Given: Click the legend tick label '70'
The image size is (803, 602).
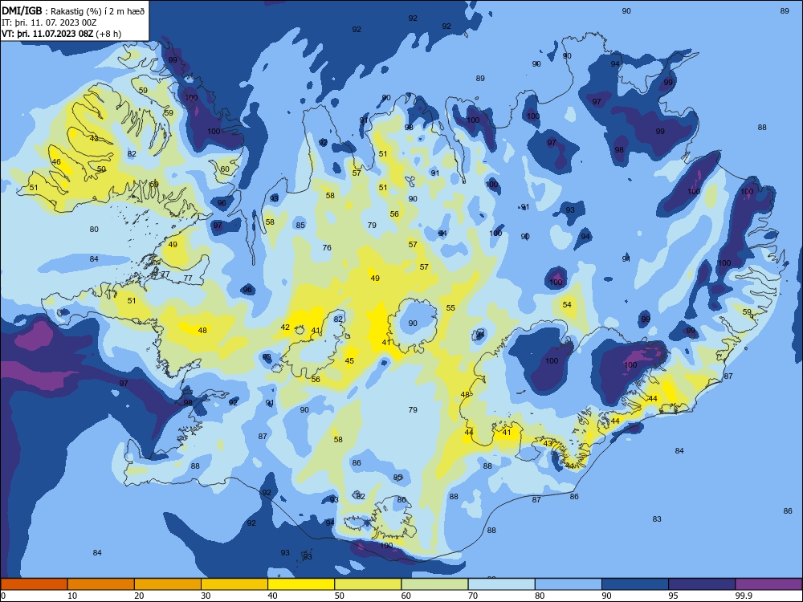Looking at the screenshot, I should (x=473, y=596).
